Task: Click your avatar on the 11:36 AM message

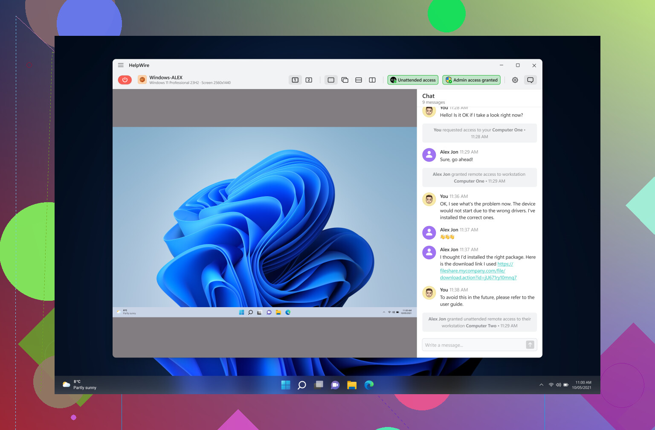Action: [429, 199]
